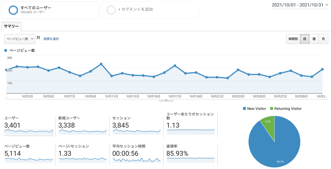Select the 直帰率 85.93% metric sparkline
Screen dimensions: 331x169
191,160
